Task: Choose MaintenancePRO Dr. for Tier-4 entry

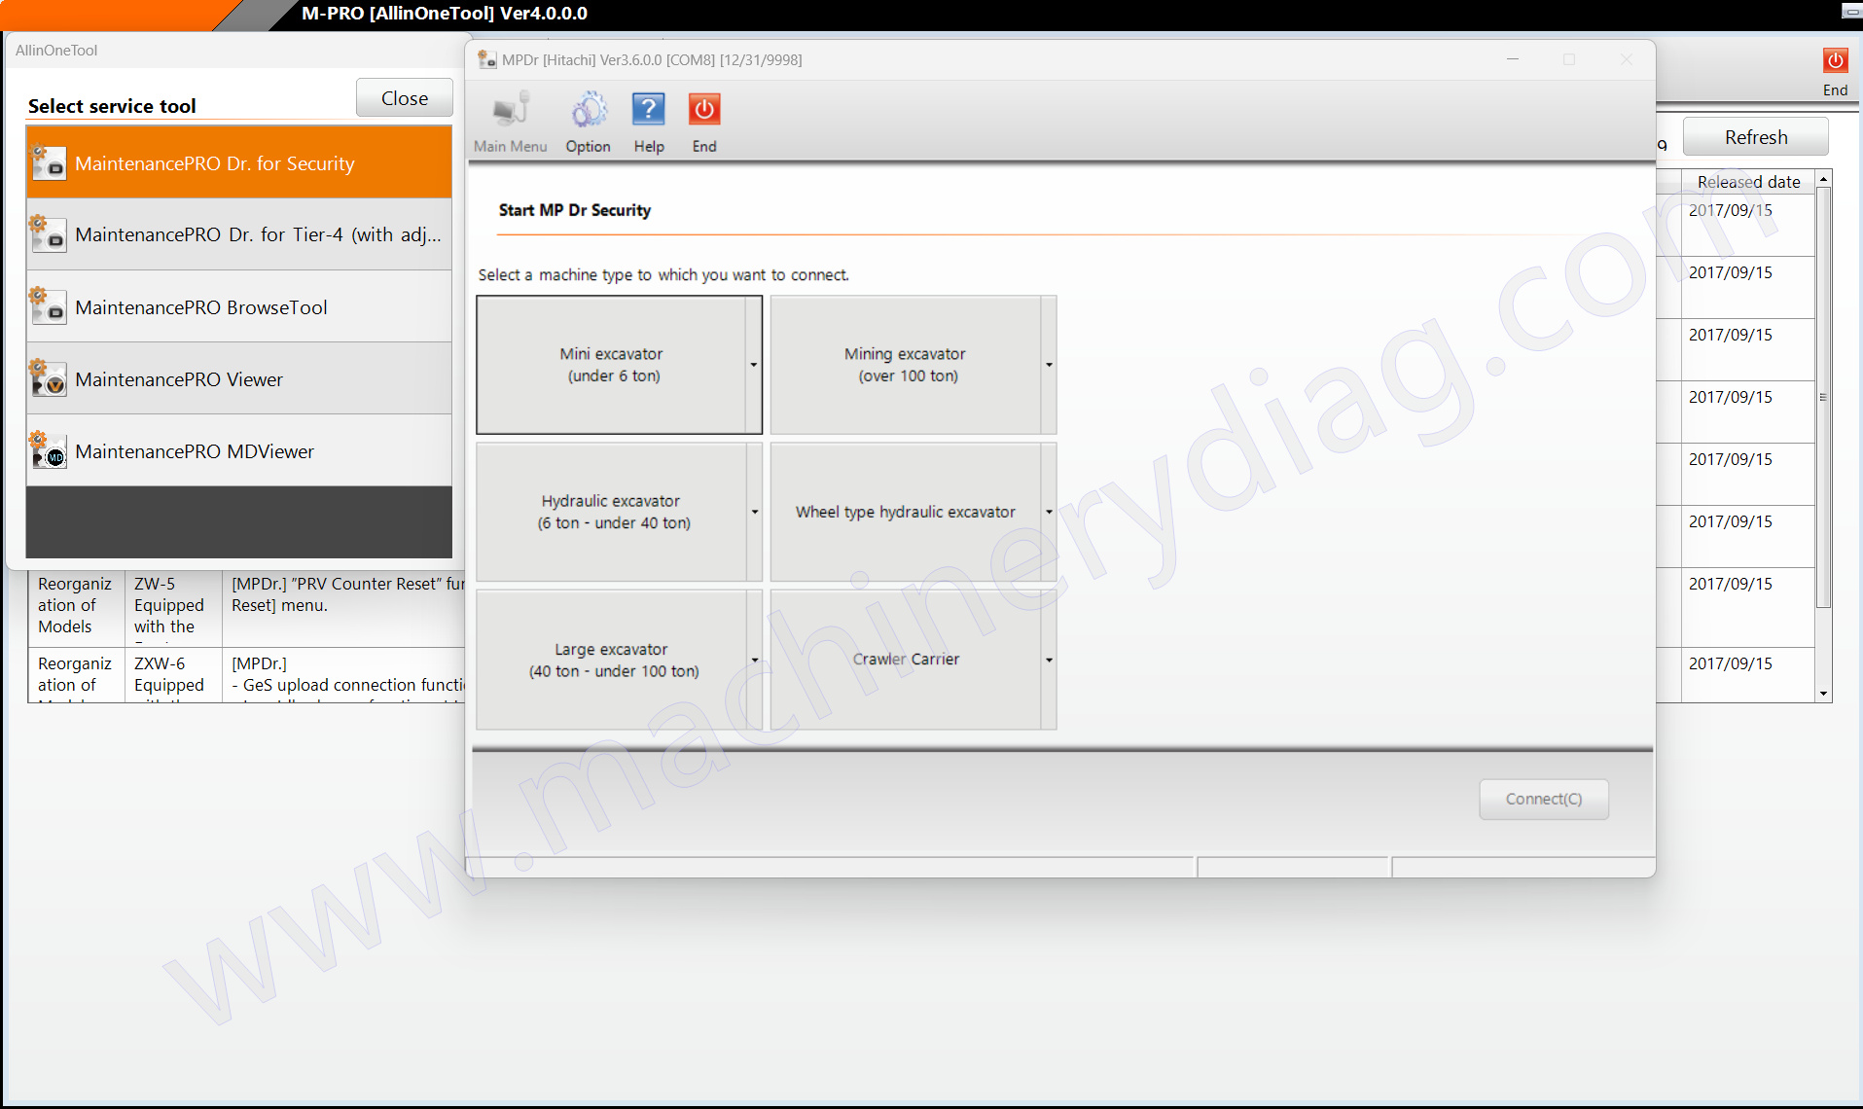Action: pos(239,234)
